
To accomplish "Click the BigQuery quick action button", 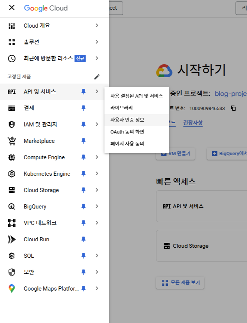I will point(227,154).
